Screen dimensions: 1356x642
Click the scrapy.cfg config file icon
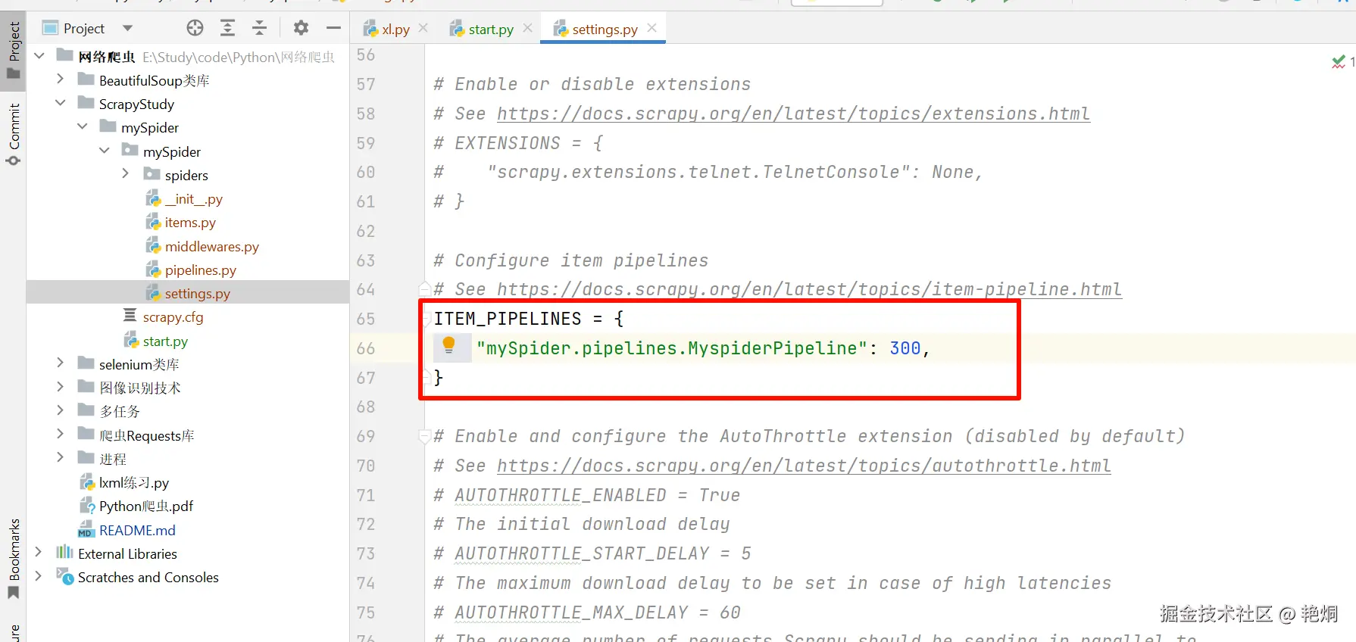(130, 315)
